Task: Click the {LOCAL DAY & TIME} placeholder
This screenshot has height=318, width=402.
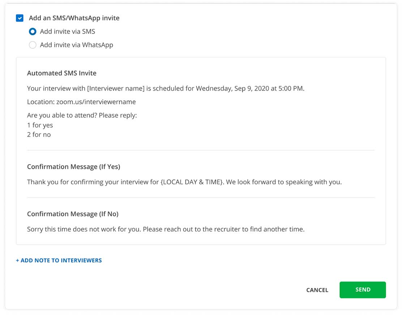Action: tap(192, 182)
